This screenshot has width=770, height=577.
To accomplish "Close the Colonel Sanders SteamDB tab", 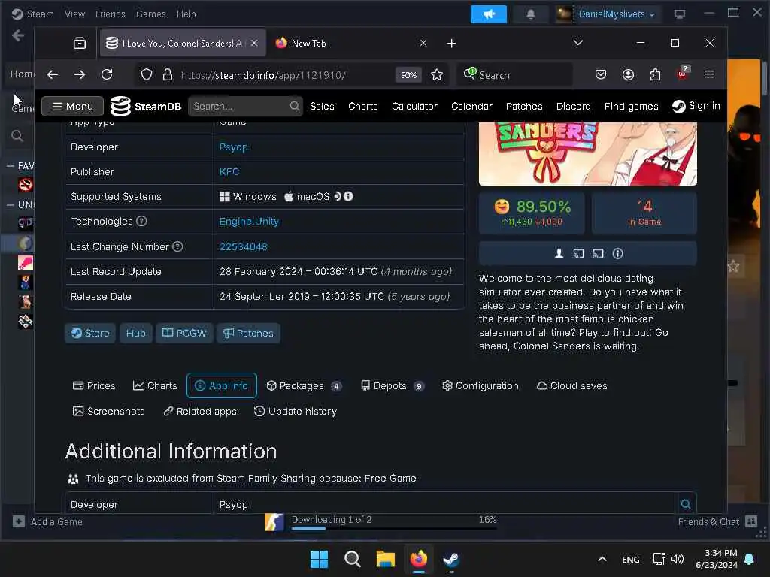I will click(254, 43).
